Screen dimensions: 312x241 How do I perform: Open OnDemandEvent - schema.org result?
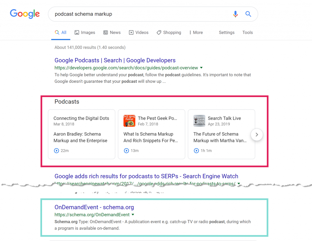point(94,207)
